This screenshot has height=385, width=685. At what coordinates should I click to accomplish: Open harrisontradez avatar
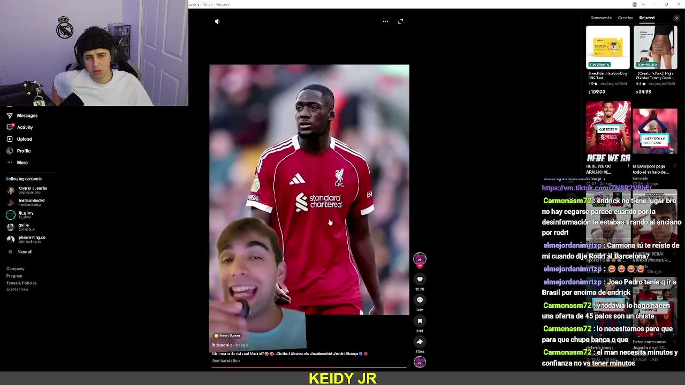click(11, 202)
